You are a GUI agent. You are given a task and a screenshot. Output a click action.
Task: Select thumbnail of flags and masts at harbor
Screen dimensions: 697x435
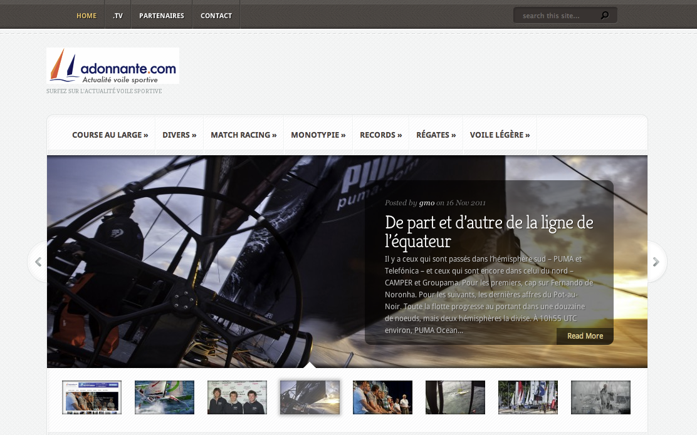tap(528, 397)
